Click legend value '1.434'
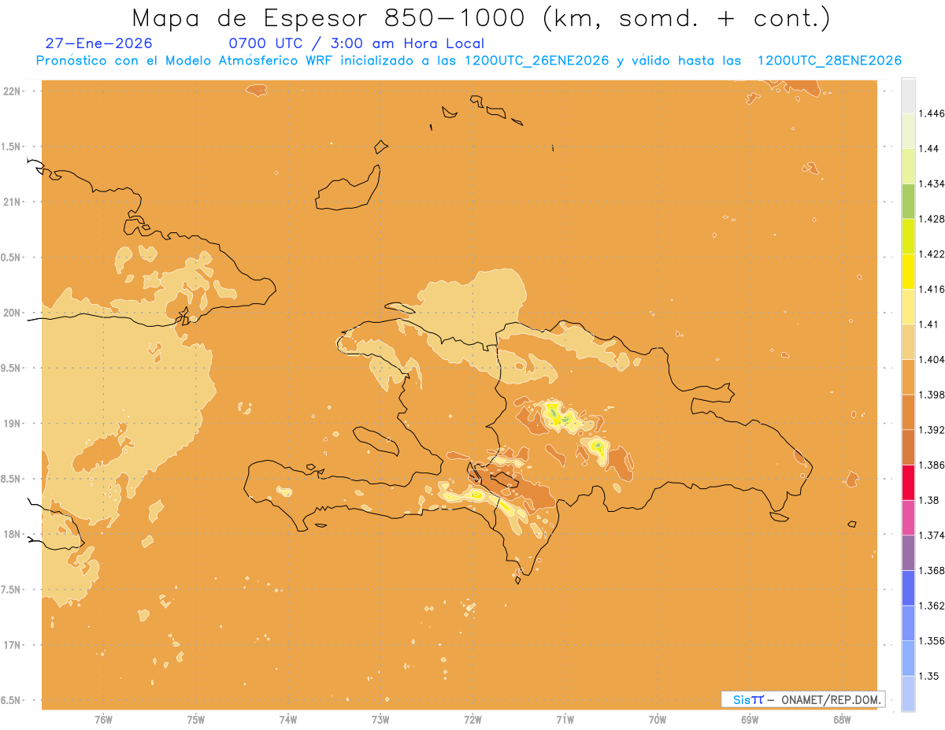 tap(932, 183)
